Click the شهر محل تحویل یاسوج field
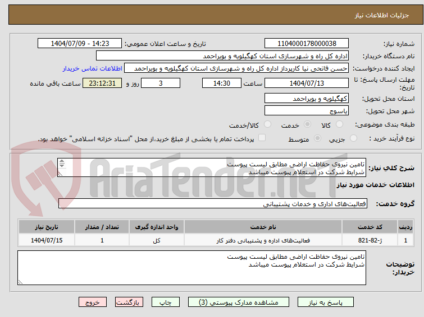The height and width of the screenshot is (317, 424). 307,110
